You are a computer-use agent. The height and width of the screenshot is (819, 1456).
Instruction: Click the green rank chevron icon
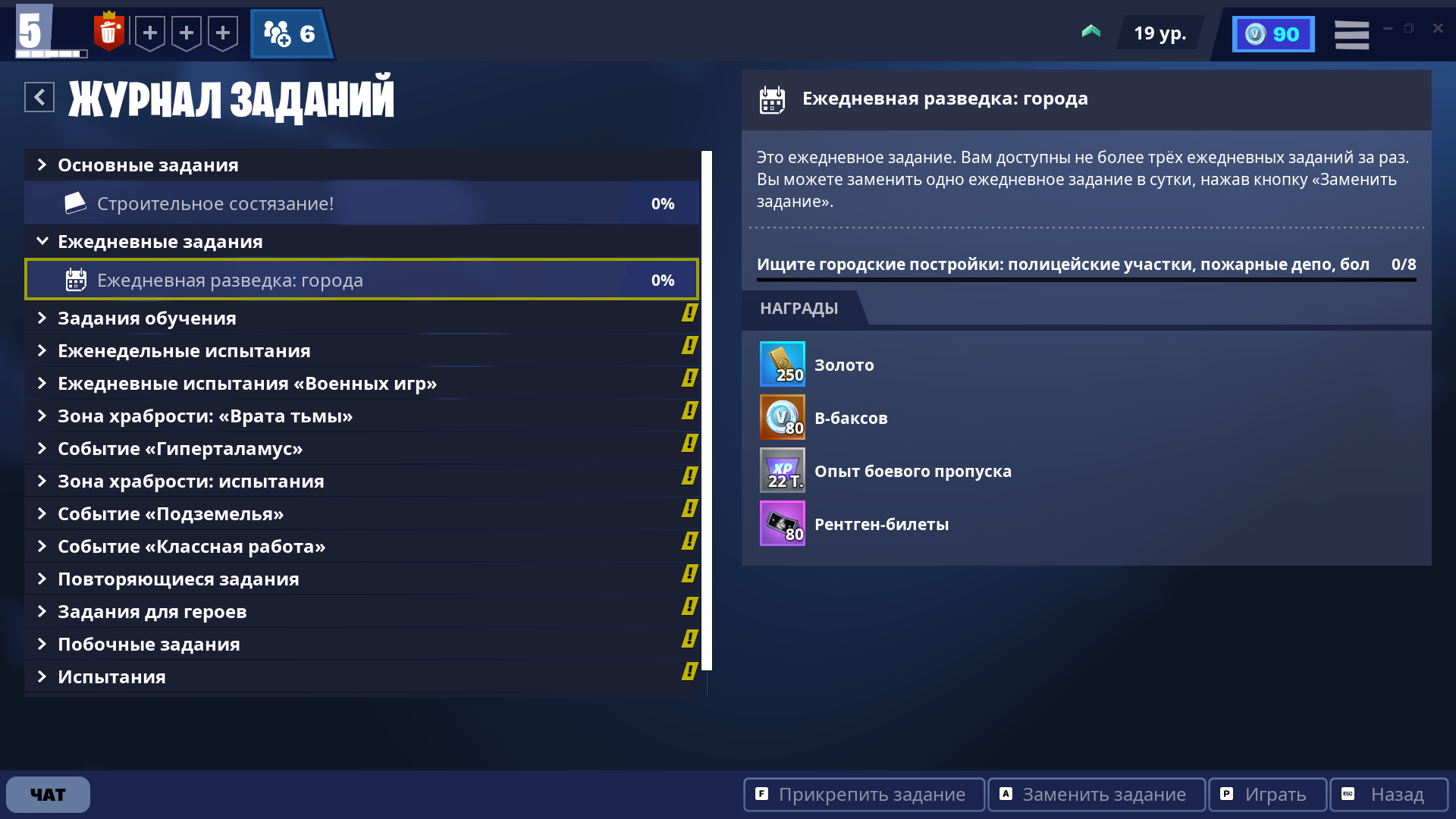(x=1091, y=32)
